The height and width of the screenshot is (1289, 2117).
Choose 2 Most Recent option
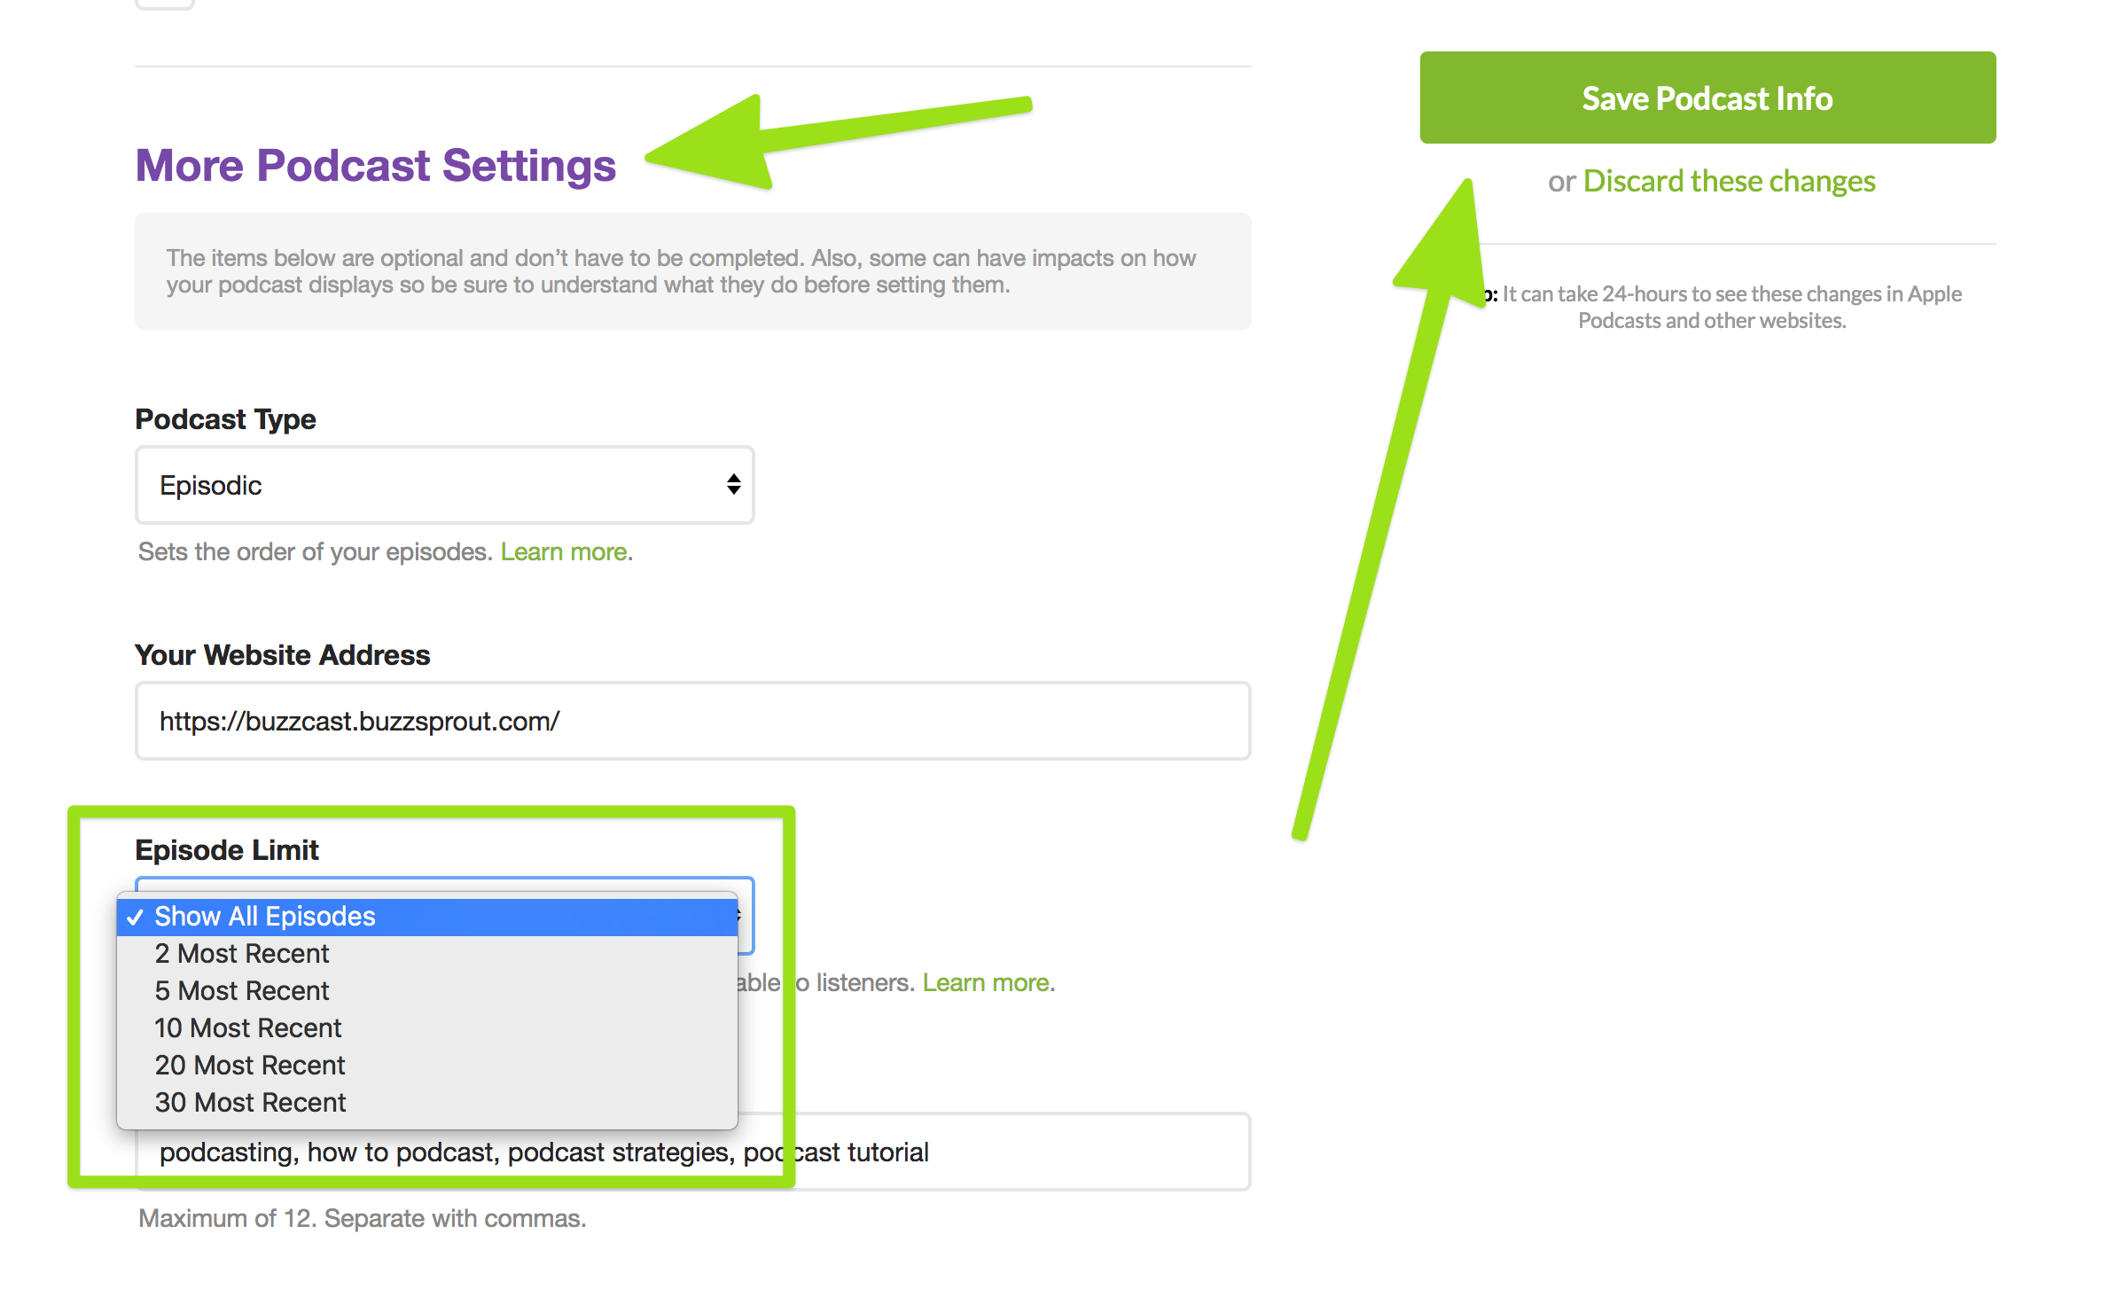[x=241, y=954]
